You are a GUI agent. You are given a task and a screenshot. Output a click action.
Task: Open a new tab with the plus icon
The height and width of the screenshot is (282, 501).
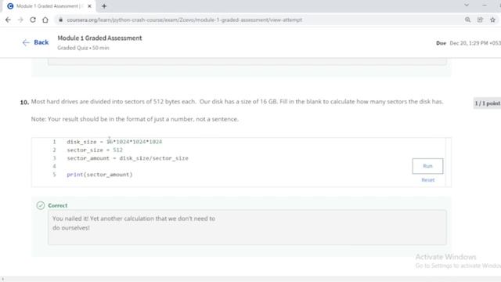coord(104,6)
